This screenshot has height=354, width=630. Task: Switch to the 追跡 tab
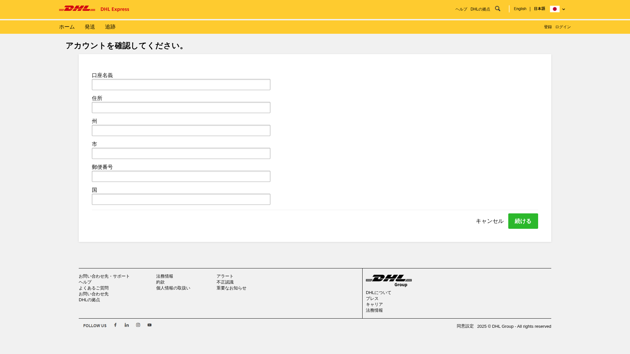[110, 27]
